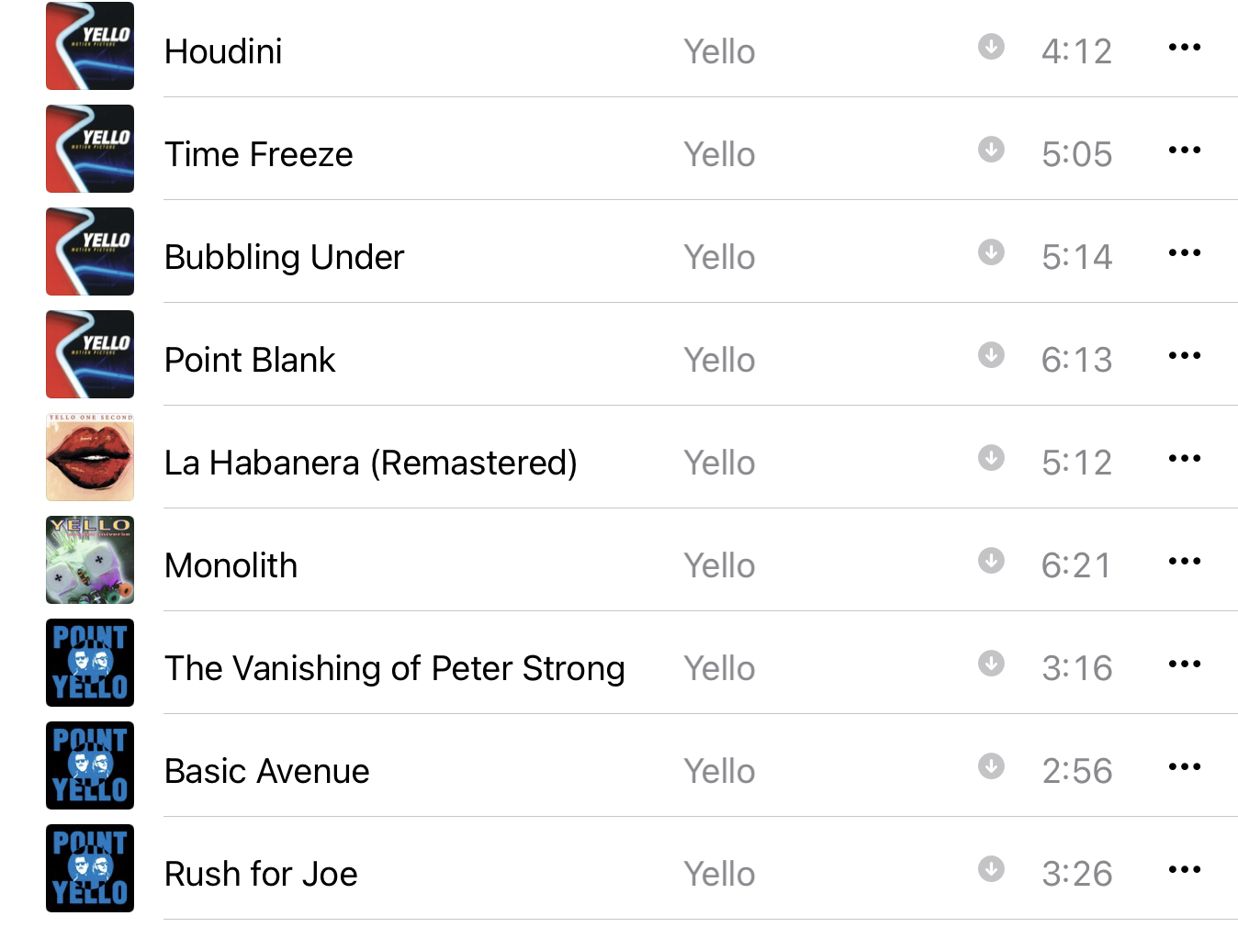Download the Time Freeze track

tap(991, 149)
